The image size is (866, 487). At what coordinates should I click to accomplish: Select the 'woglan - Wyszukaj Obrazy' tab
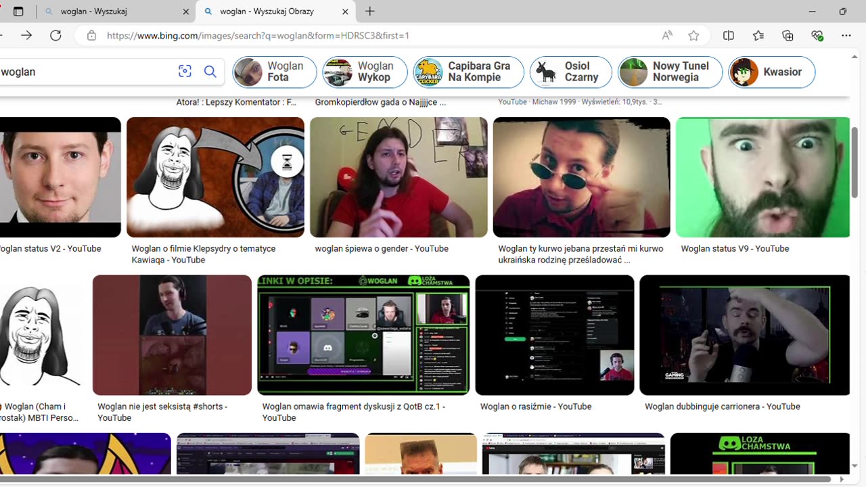click(275, 11)
